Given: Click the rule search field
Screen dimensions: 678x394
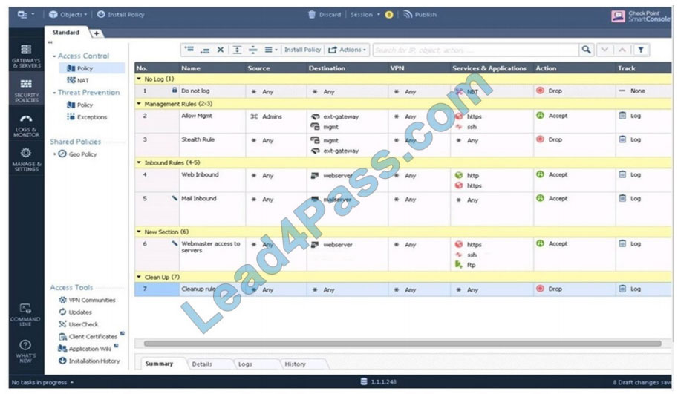Looking at the screenshot, I should pyautogui.click(x=475, y=50).
